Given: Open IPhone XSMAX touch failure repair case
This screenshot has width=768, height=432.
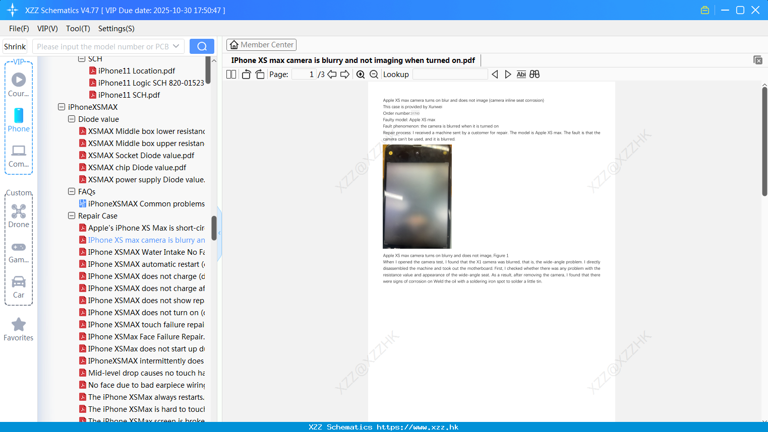Looking at the screenshot, I should [x=142, y=324].
